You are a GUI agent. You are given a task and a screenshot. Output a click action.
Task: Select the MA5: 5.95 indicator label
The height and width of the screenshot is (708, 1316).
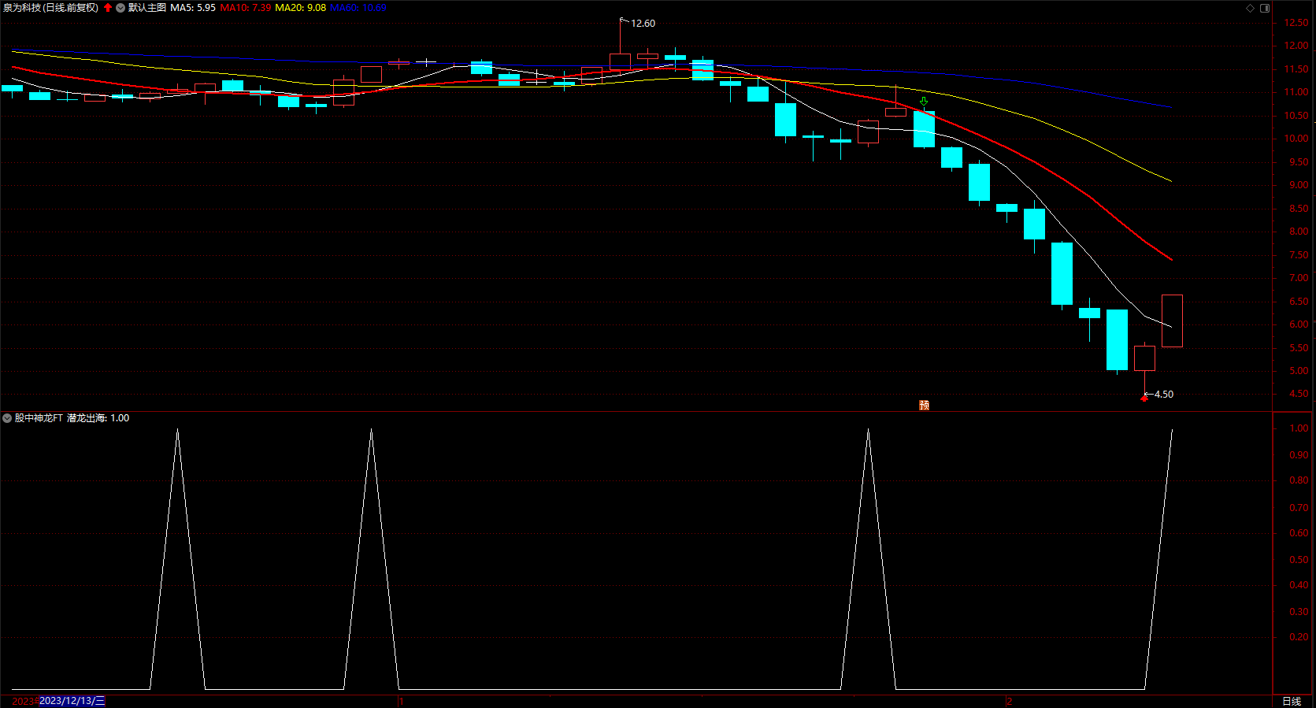tap(193, 8)
